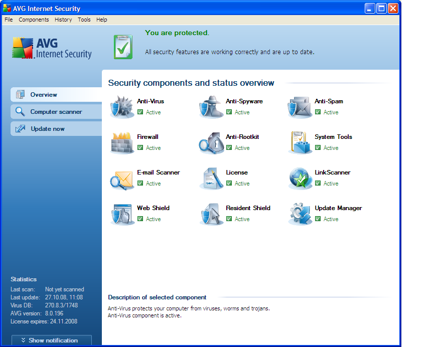Click the Update now button
This screenshot has height=347, width=438.
(x=47, y=129)
